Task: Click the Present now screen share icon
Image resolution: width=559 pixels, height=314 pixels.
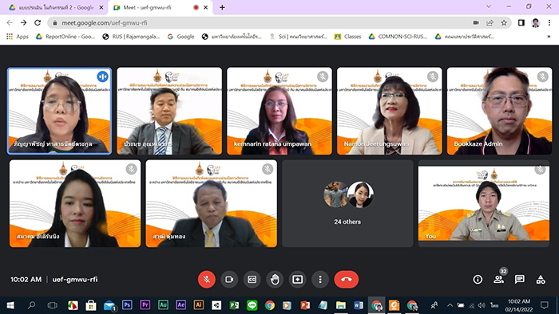Action: [x=298, y=280]
